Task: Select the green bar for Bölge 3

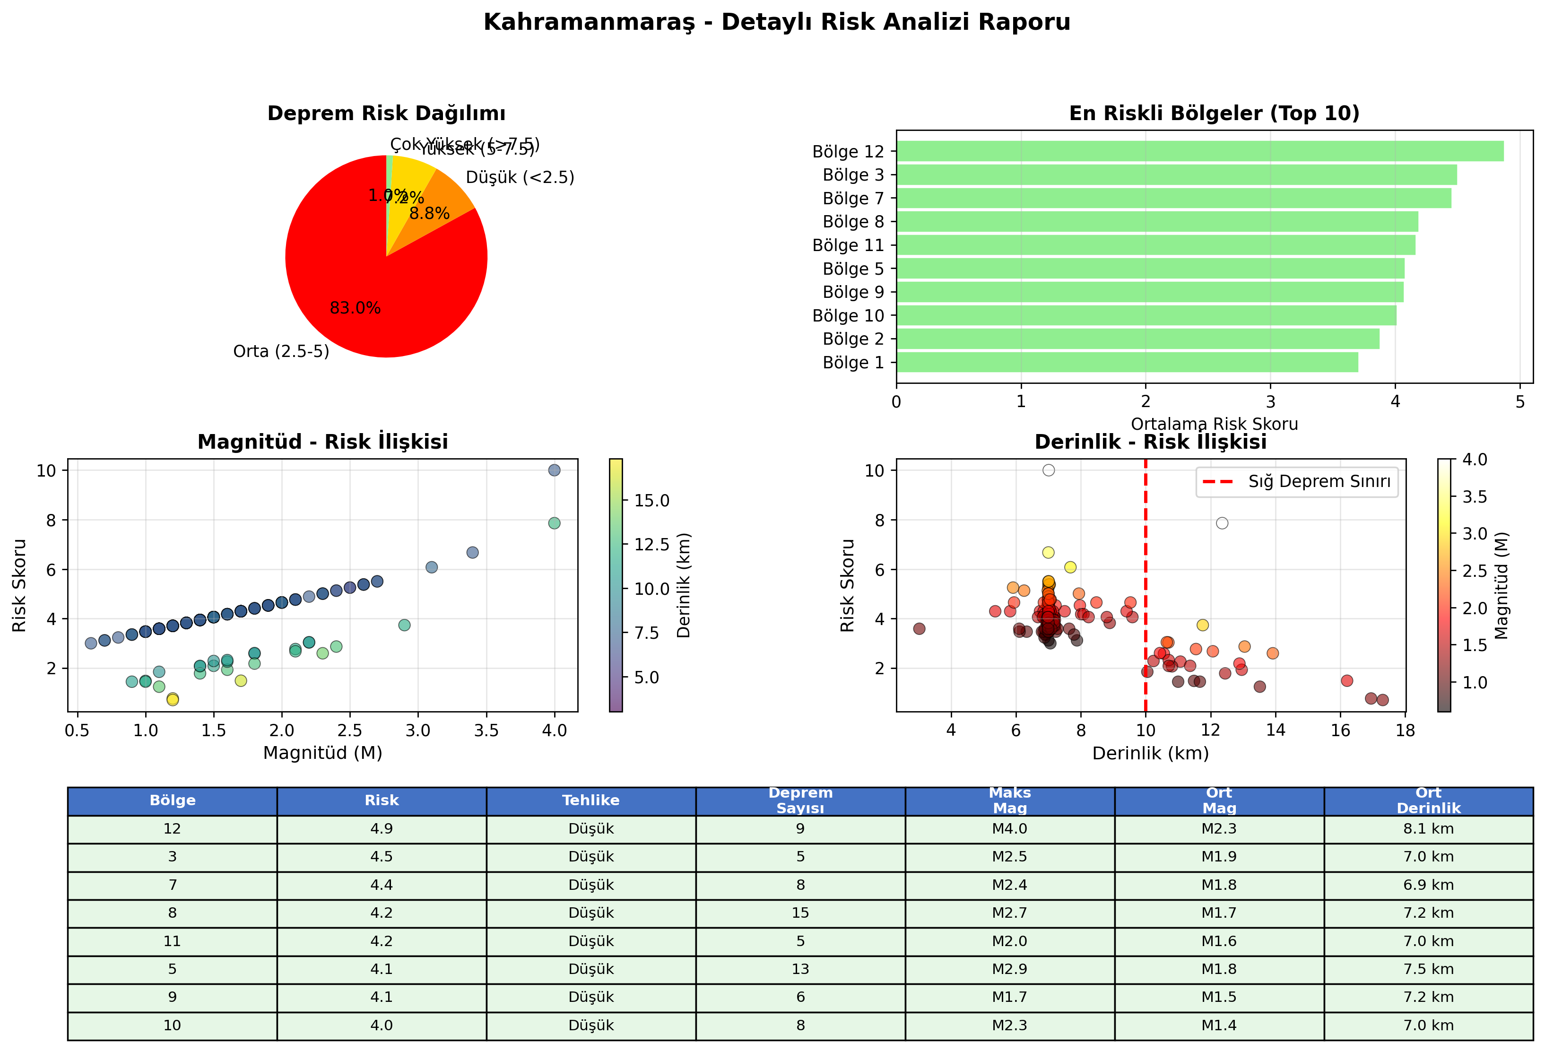Action: click(1177, 175)
